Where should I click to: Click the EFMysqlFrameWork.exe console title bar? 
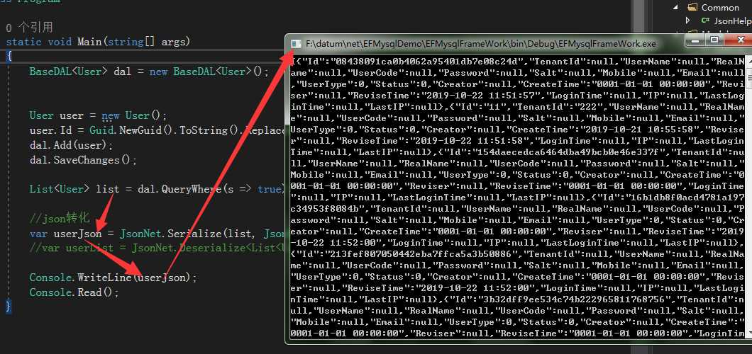click(x=480, y=43)
